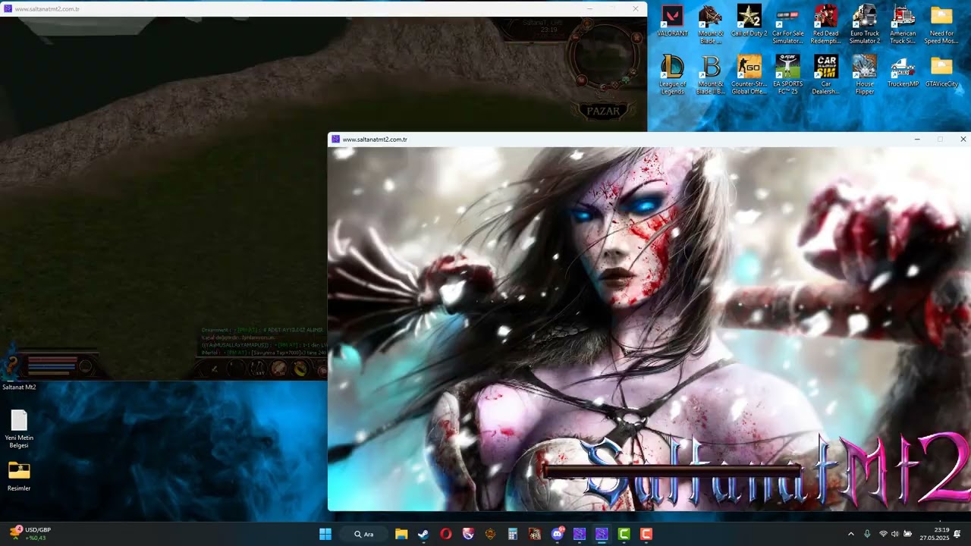The height and width of the screenshot is (546, 971).
Task: Open the Need for Speed folder
Action: point(941,24)
